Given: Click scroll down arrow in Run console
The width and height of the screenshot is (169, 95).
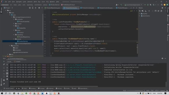Looking at the screenshot, I should [7, 68].
